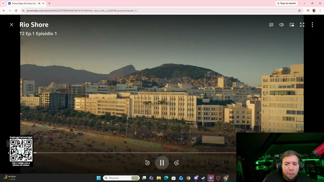
Task: Open a new browser tab
Action: [x=49, y=3]
